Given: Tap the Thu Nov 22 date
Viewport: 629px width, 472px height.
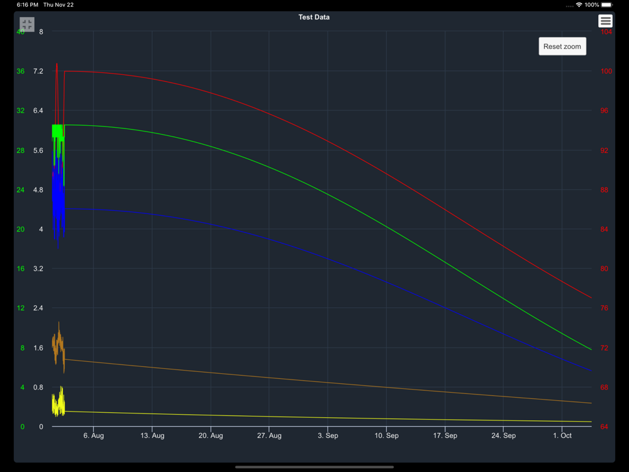Looking at the screenshot, I should point(58,5).
